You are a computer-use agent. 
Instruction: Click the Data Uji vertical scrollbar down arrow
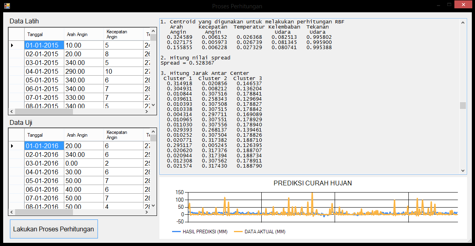[154, 205]
